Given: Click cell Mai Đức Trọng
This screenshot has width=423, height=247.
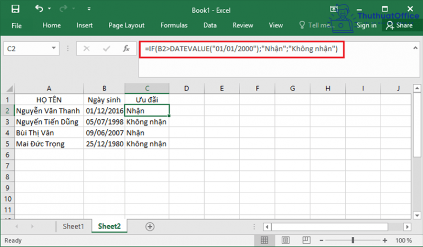Looking at the screenshot, I should coord(49,144).
